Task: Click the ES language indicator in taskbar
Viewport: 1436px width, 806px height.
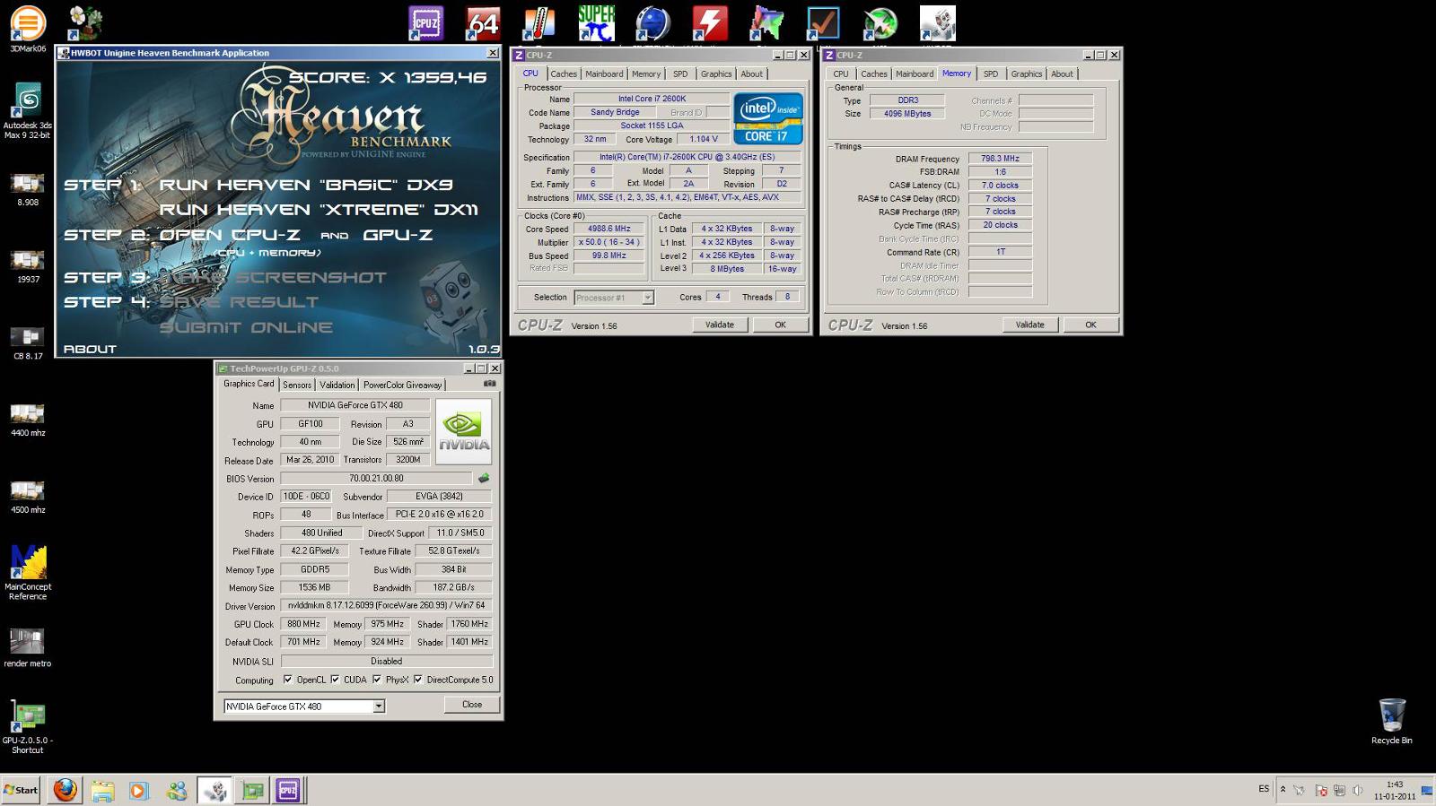Action: pyautogui.click(x=1264, y=789)
